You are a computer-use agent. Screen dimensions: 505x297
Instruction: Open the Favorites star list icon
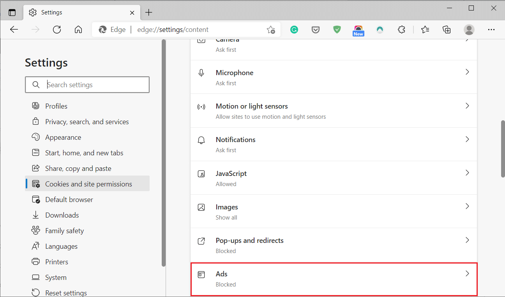click(425, 30)
